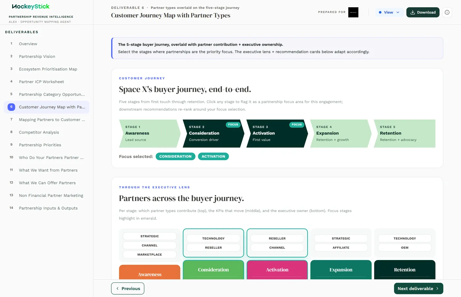Open Competitor Analysis deliverable
This screenshot has height=297, width=461.
[46, 132]
